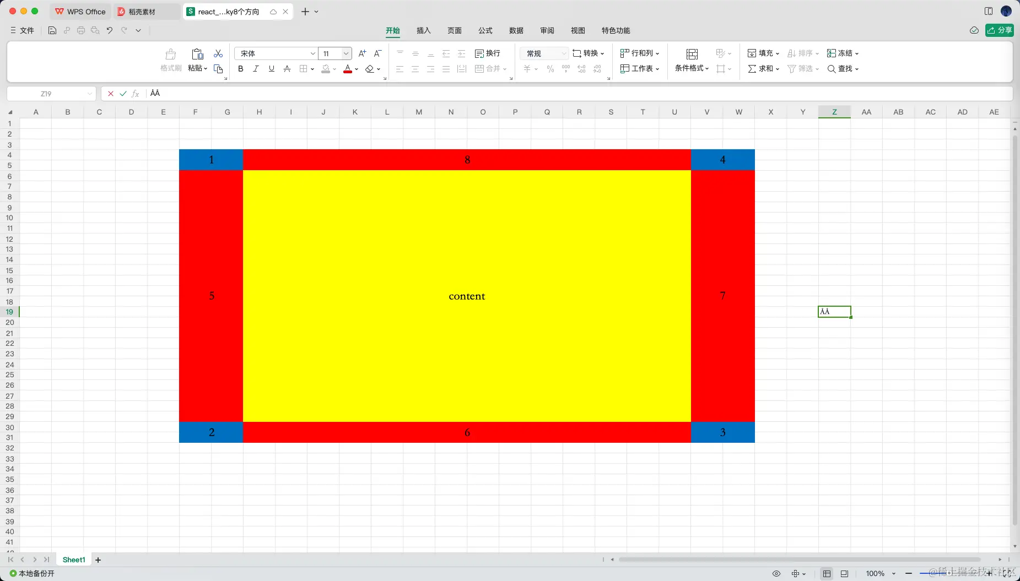Click the cloud sync status icon
Image resolution: width=1020 pixels, height=581 pixels.
click(x=974, y=30)
